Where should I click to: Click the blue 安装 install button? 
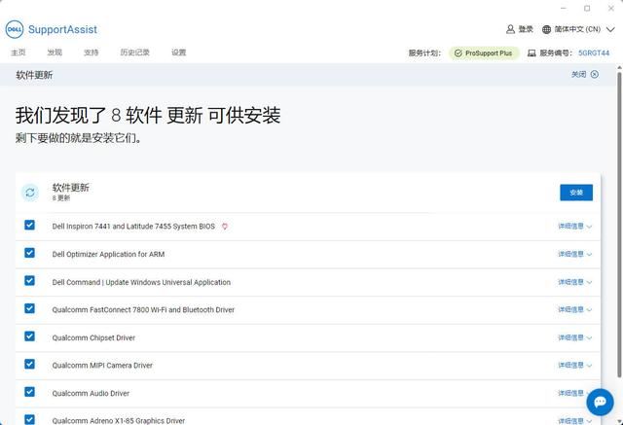576,193
